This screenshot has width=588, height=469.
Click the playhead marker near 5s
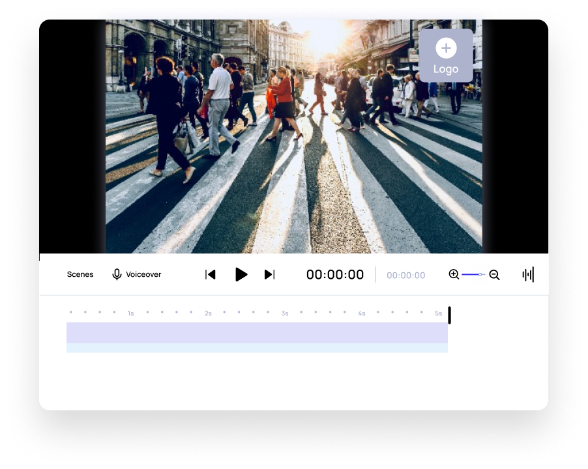pyautogui.click(x=448, y=314)
